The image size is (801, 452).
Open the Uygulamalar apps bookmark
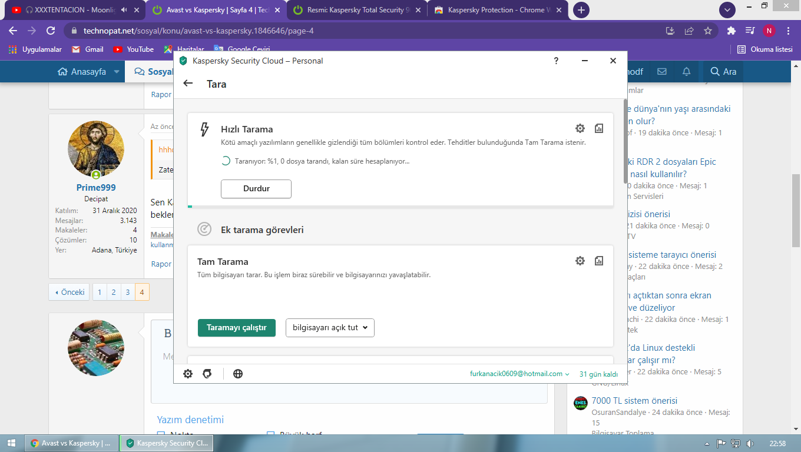[x=35, y=49]
